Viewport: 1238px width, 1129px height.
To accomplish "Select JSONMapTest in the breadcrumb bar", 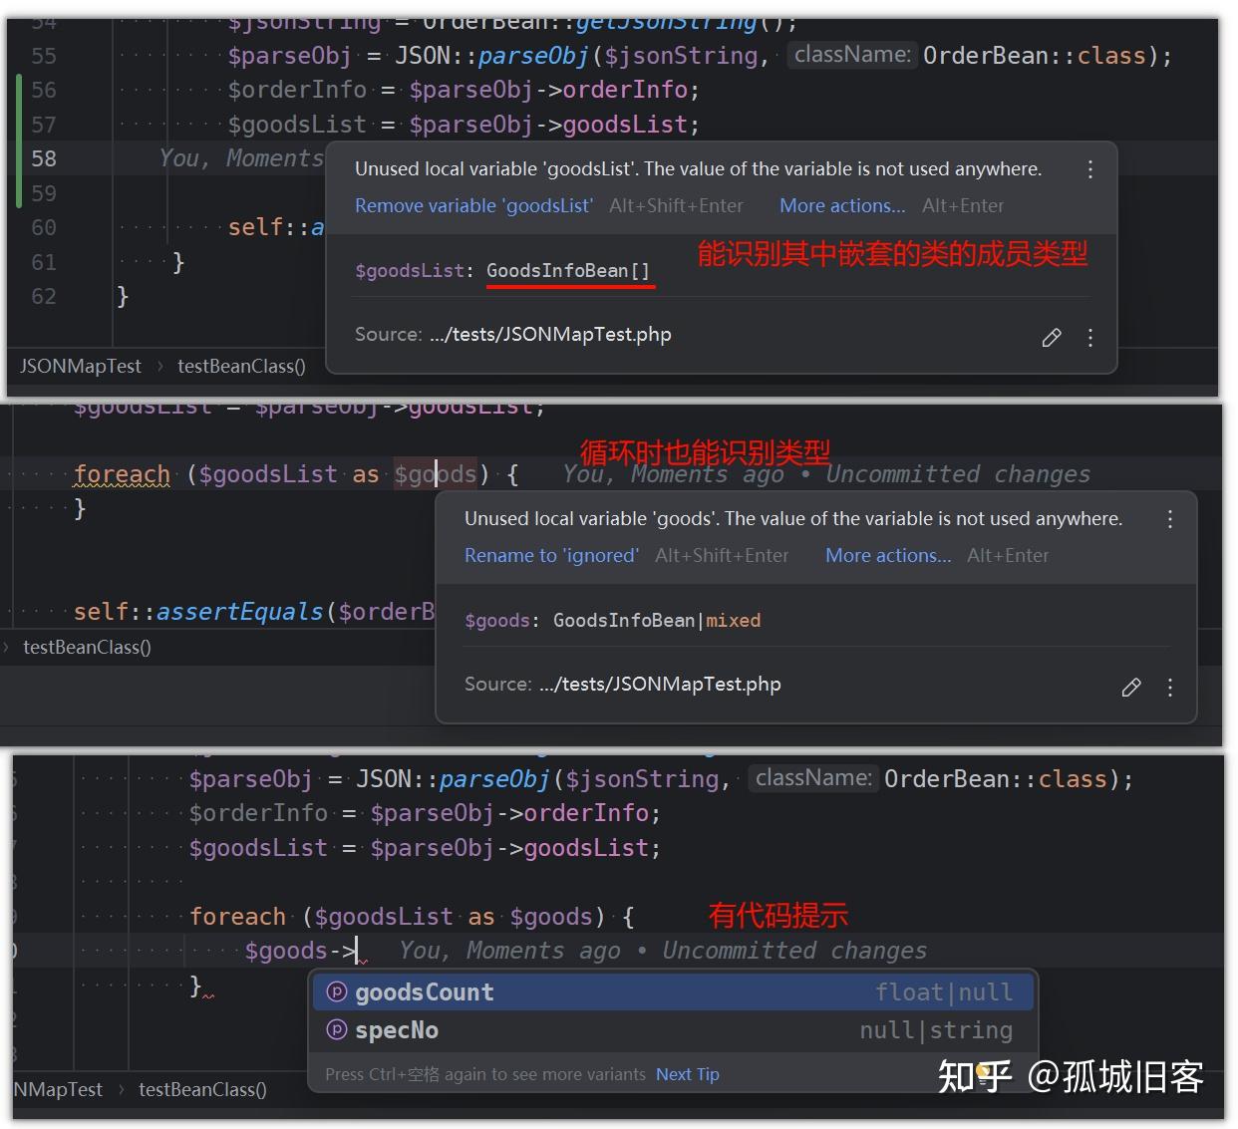I will click(80, 366).
